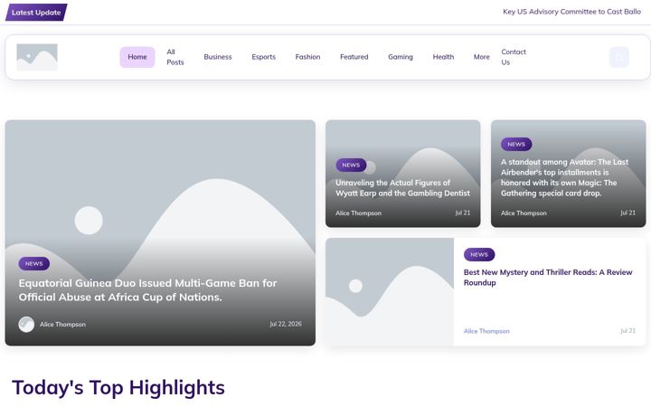Click NEWS tag on the Wyatt Earp article
Viewport: 651px width, 407px height.
pyautogui.click(x=351, y=165)
